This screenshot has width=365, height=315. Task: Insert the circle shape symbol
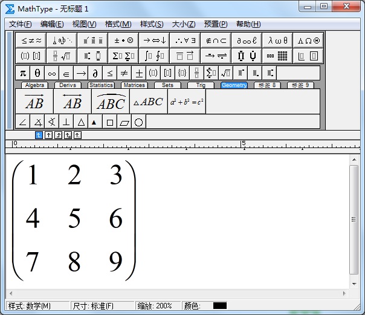pyautogui.click(x=138, y=122)
